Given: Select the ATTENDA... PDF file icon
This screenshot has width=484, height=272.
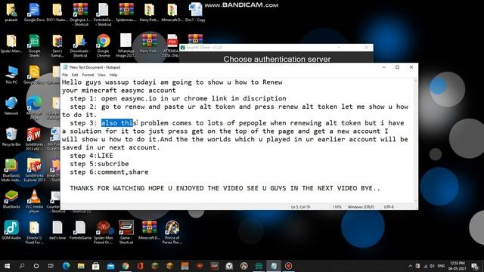Looking at the screenshot, I should click(172, 46).
